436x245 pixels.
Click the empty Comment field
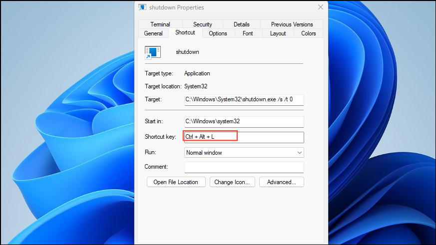click(244, 167)
